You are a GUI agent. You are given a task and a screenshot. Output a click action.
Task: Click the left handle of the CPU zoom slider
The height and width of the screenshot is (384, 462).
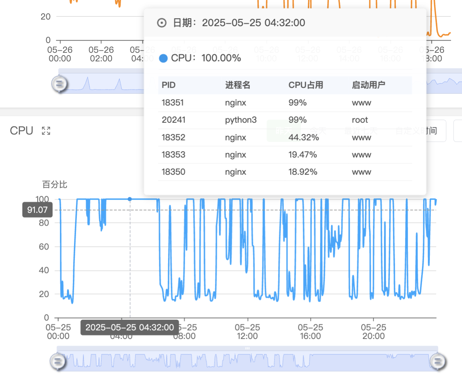58,361
